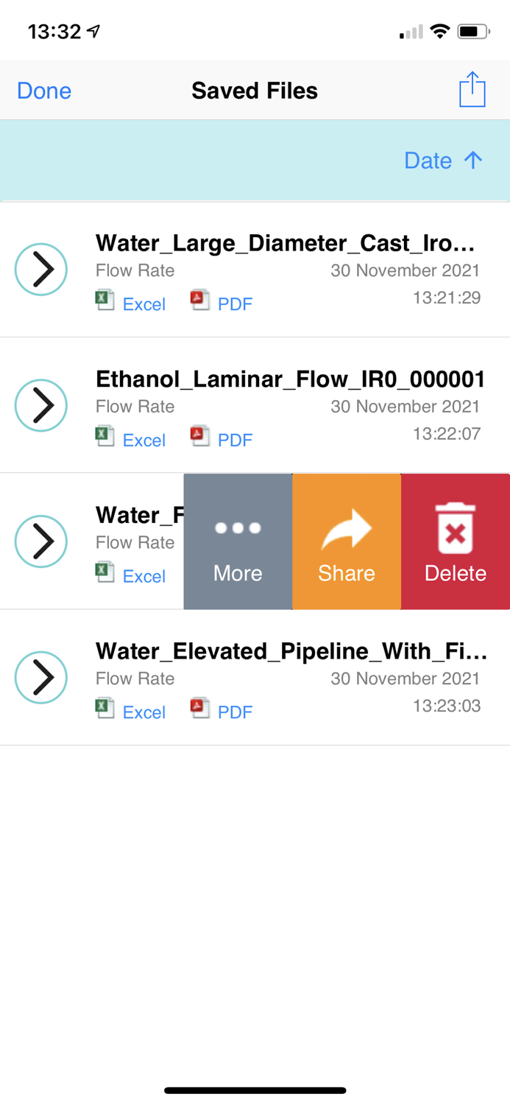The height and width of the screenshot is (1105, 510).
Task: Select the Saved Files title bar
Action: tap(255, 90)
